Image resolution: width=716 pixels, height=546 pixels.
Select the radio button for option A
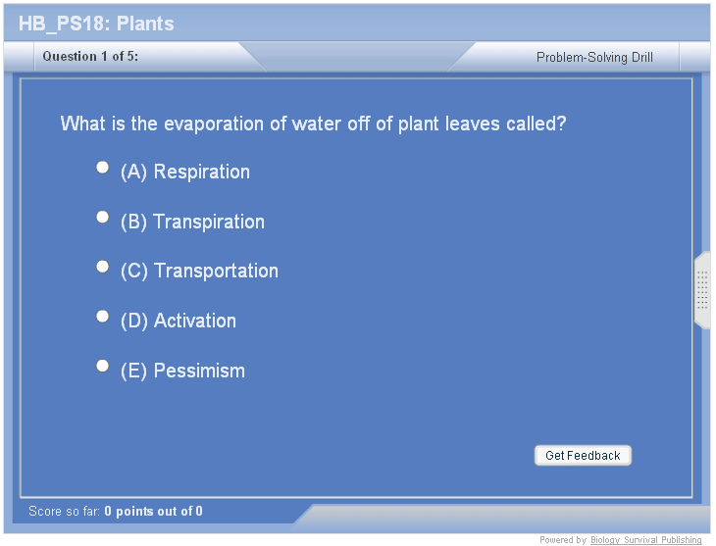(102, 168)
